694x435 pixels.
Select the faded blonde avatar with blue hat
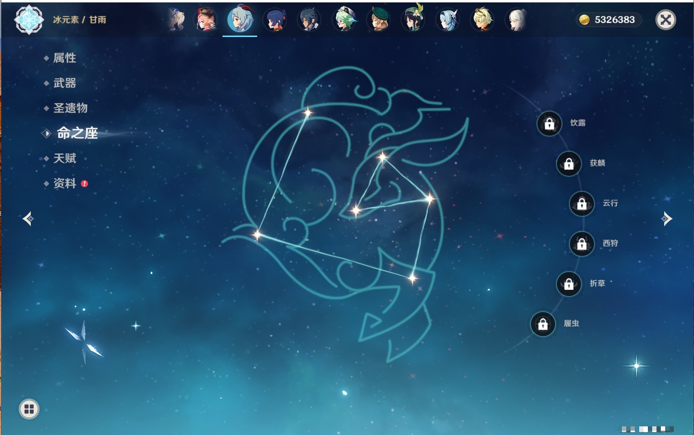point(176,20)
